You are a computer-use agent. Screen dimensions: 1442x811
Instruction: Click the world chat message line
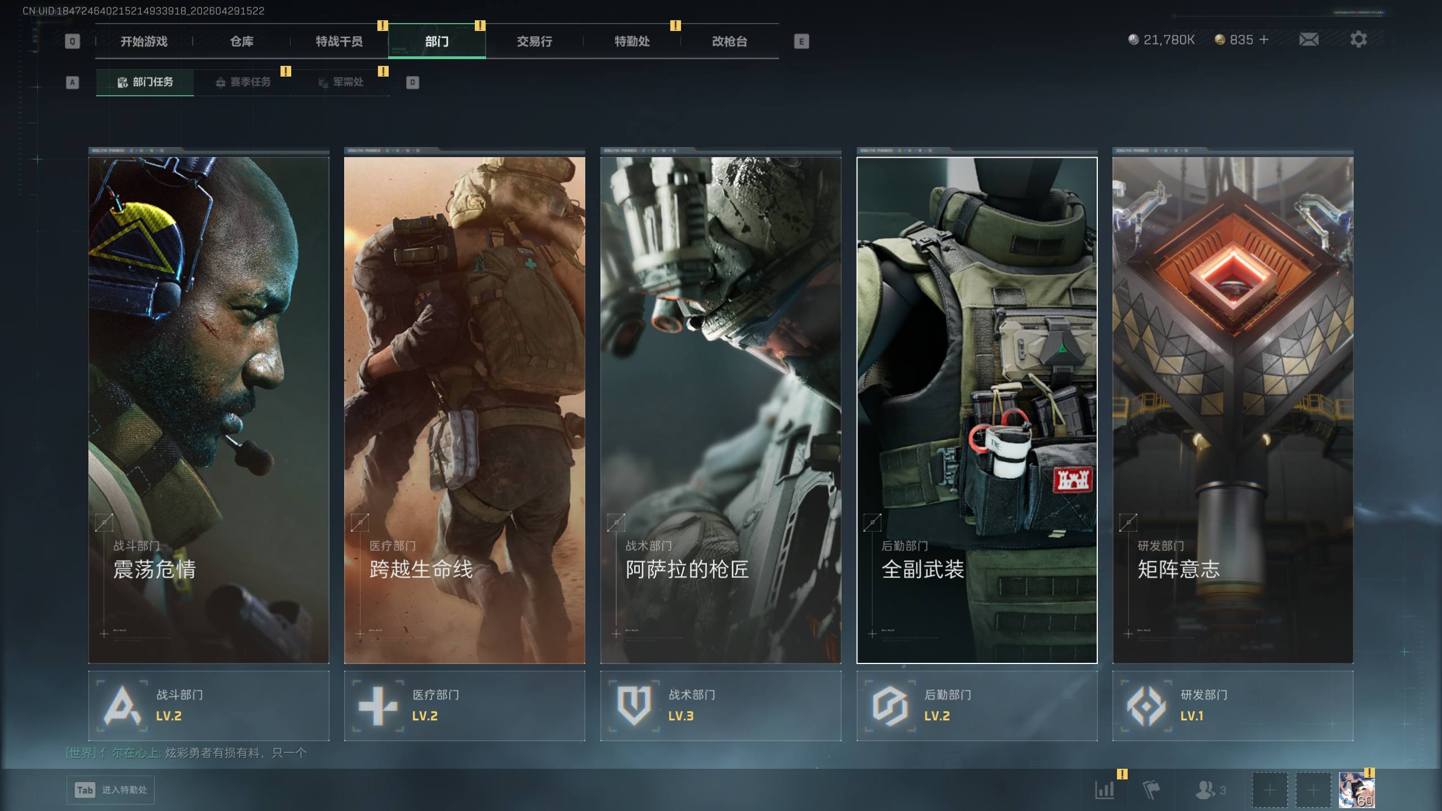[186, 752]
